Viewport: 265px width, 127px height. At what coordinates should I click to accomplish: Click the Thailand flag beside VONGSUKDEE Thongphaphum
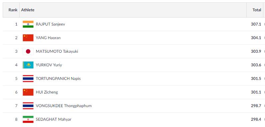[x=28, y=106]
